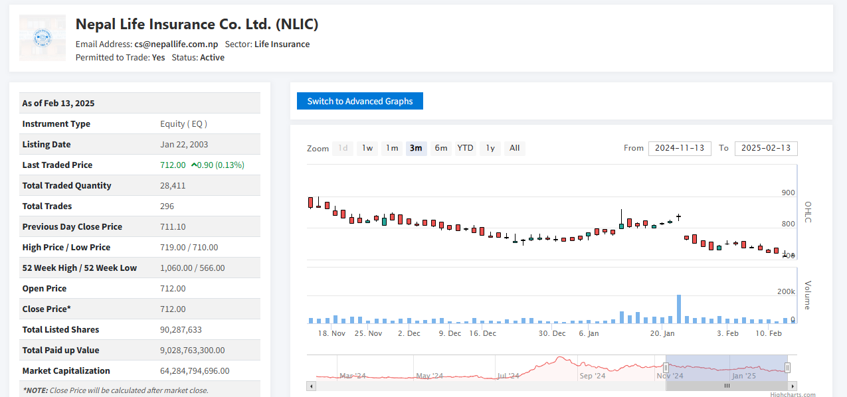The image size is (847, 397).
Task: Show All data in chart
Action: [x=514, y=148]
